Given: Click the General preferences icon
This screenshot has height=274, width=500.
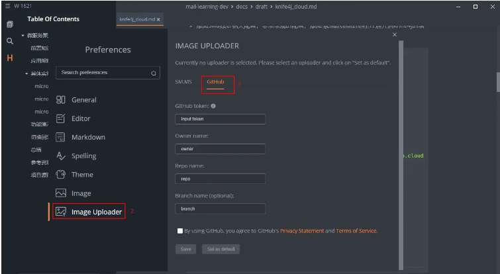Looking at the screenshot, I should [60, 100].
